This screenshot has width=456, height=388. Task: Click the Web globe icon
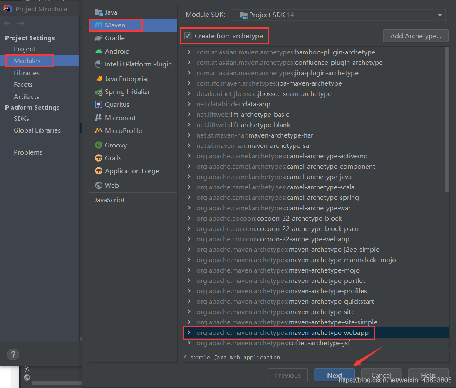(x=99, y=185)
